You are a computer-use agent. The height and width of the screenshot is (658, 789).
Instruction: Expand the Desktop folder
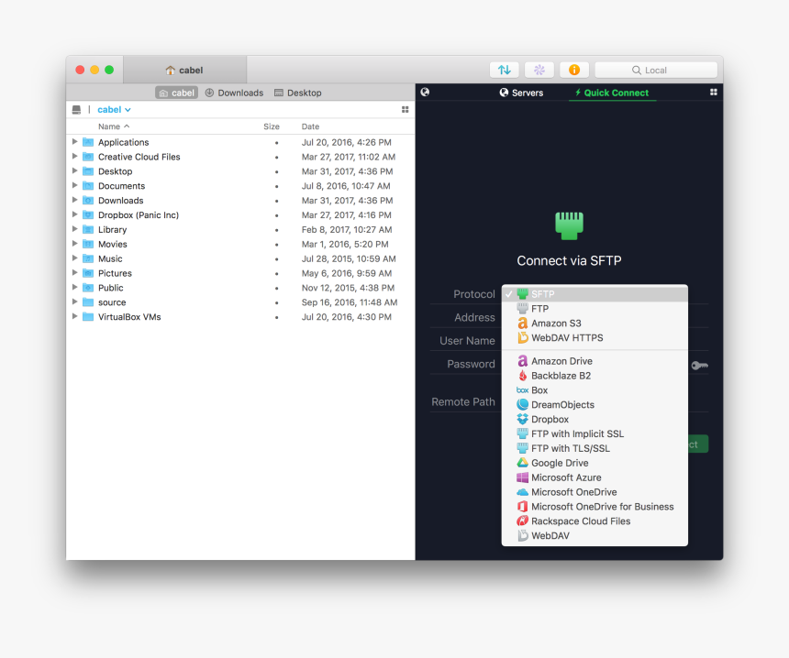(x=75, y=170)
